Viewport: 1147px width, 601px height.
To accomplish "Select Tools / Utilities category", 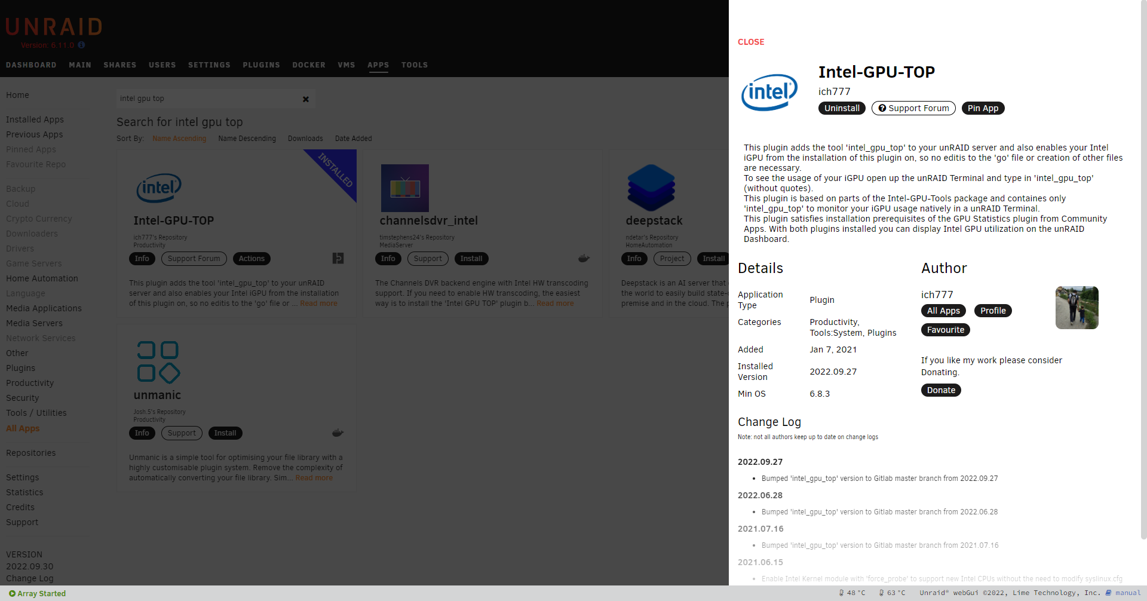I will coord(36,413).
